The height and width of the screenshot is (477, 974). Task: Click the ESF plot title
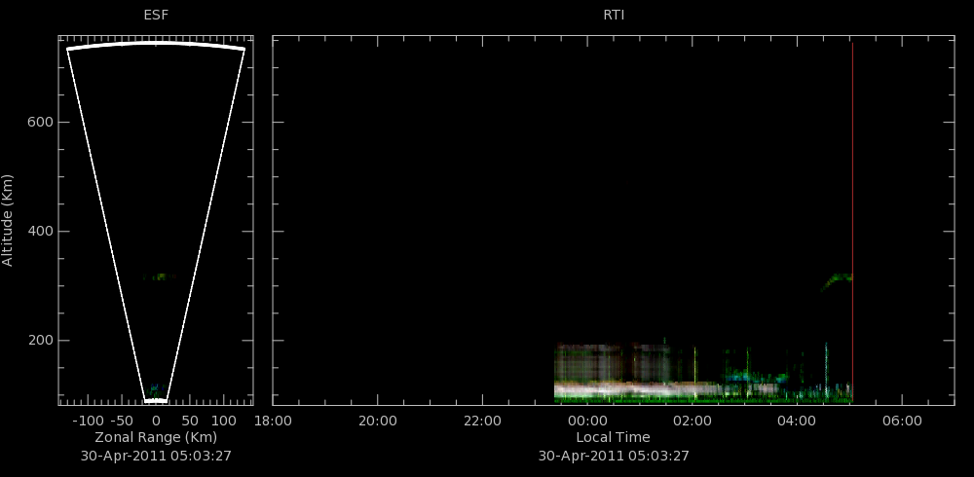[156, 16]
